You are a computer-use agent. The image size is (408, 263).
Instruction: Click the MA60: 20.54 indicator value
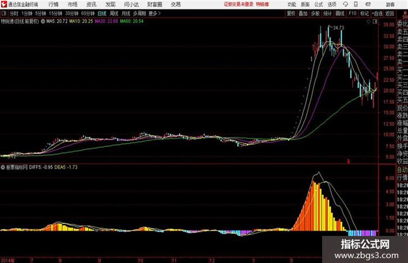pos(132,21)
